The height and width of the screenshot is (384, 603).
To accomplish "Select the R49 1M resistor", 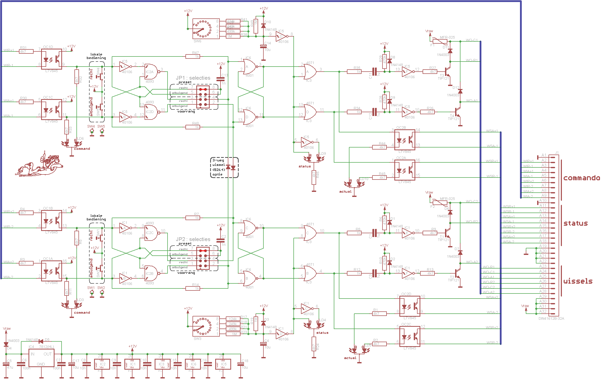I will pyautogui.click(x=256, y=26).
